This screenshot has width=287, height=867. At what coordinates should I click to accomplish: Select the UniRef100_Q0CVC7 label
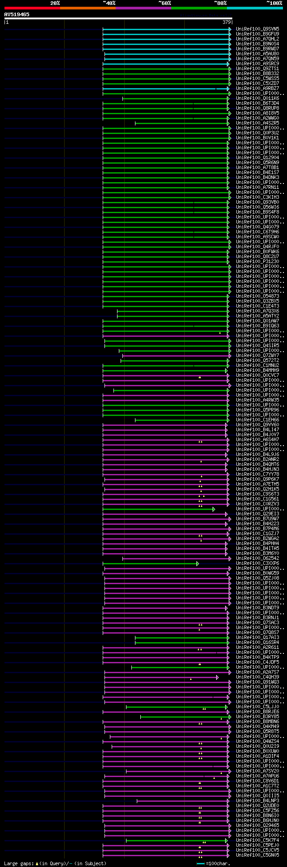pyautogui.click(x=257, y=375)
